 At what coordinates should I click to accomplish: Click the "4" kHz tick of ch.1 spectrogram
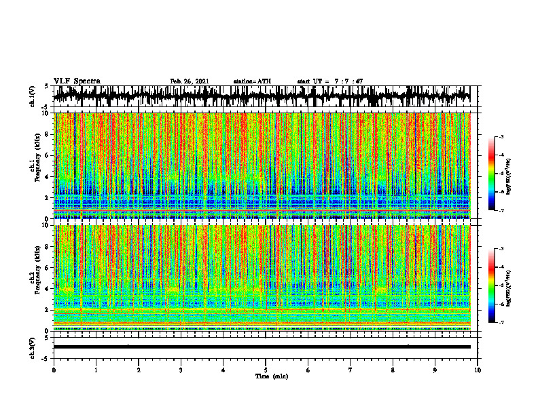(48, 177)
